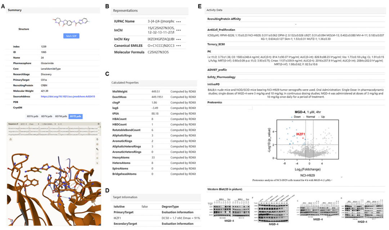Click the clogP value '1.86'

coord(154,102)
